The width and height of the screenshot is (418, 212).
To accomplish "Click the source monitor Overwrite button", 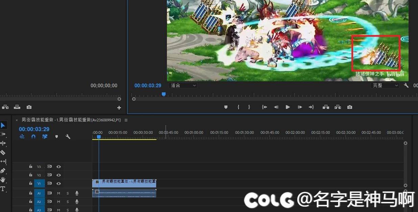I will click(x=17, y=107).
